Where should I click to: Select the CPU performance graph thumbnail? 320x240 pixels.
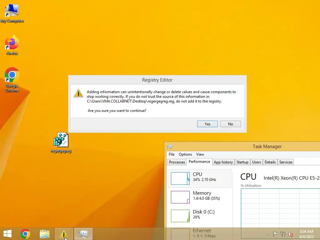point(180,178)
